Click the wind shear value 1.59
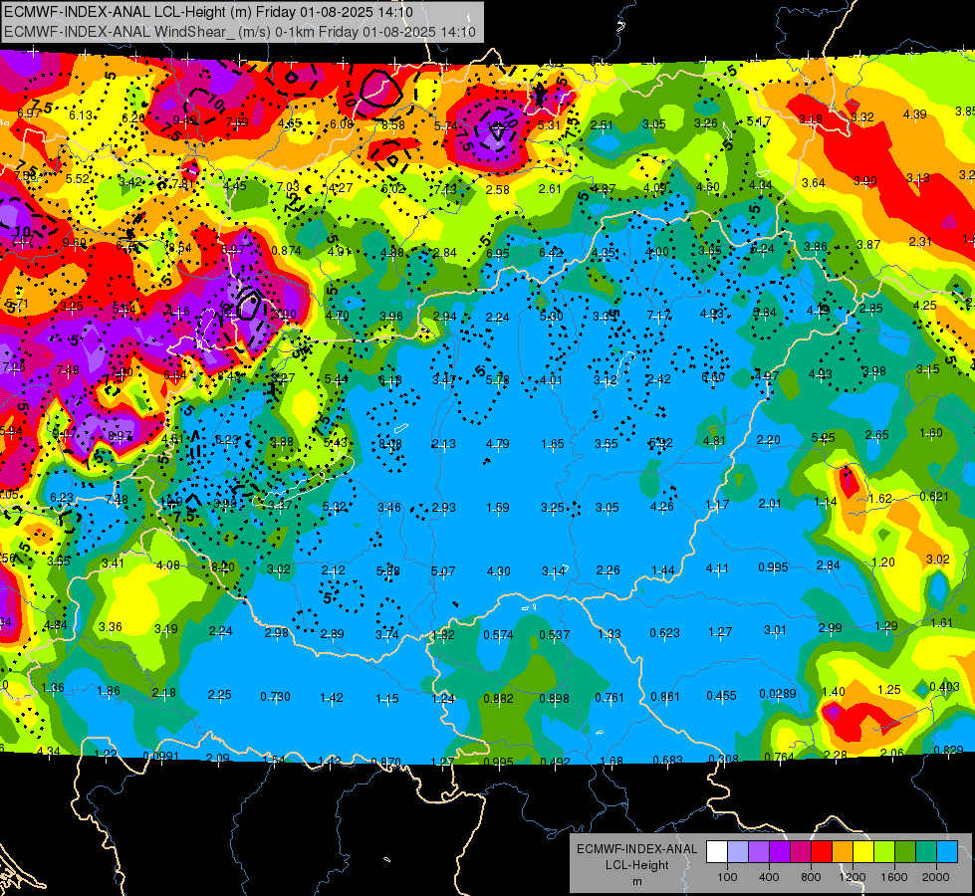The image size is (975, 896). pos(497,508)
